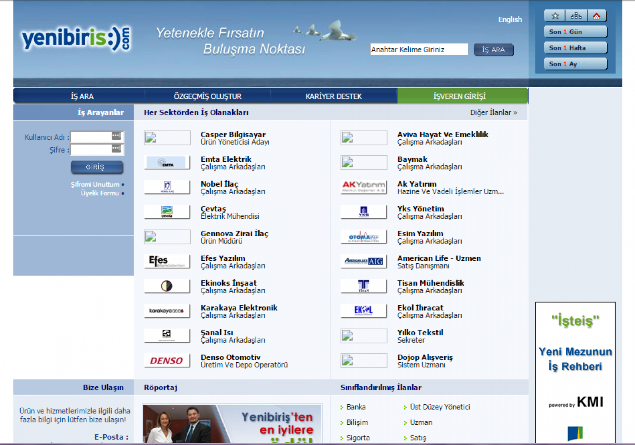Click Gennova Zirai İlaç broken logo
The width and height of the screenshot is (635, 445).
pos(167,237)
